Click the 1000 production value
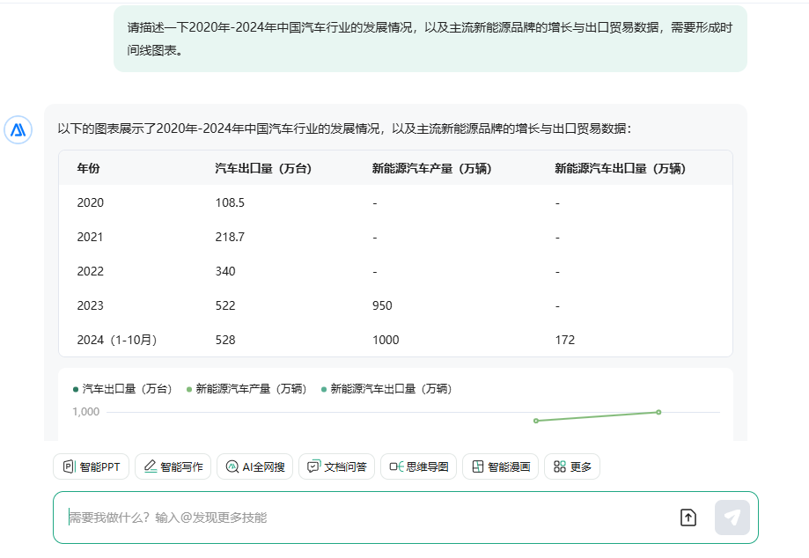Screen dimensions: 809x558 (x=386, y=340)
